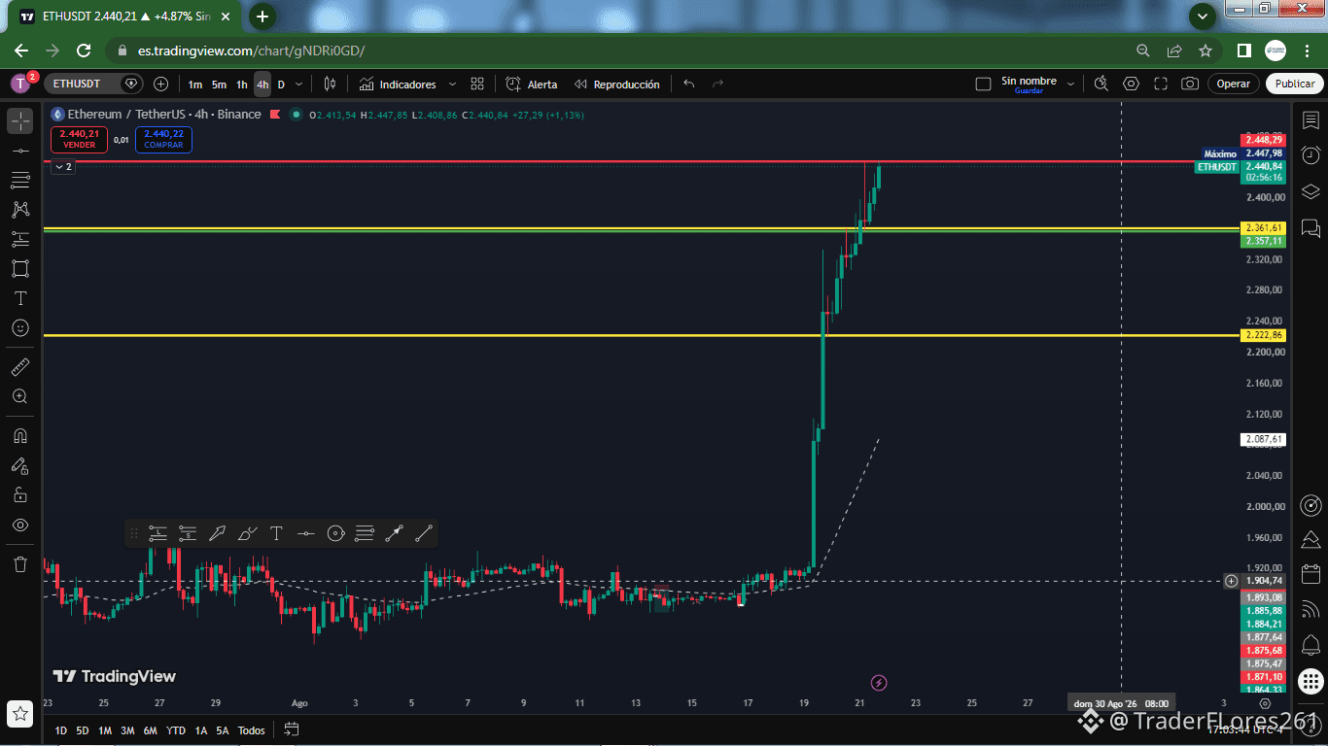Toggle keep drawing mode pencil-lock
The height and width of the screenshot is (746, 1328).
[20, 466]
